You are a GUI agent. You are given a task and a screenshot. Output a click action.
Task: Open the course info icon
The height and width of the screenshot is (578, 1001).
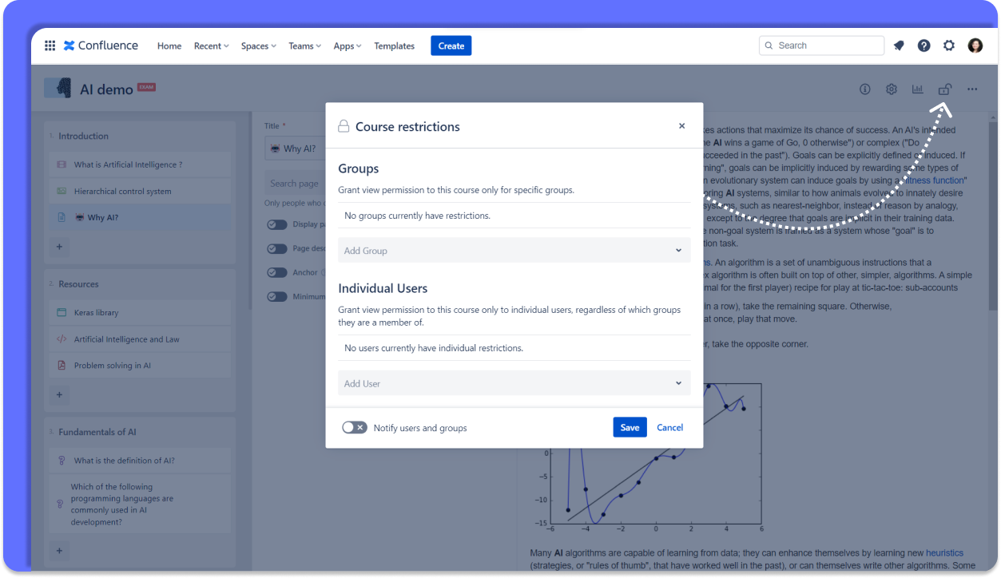(864, 89)
